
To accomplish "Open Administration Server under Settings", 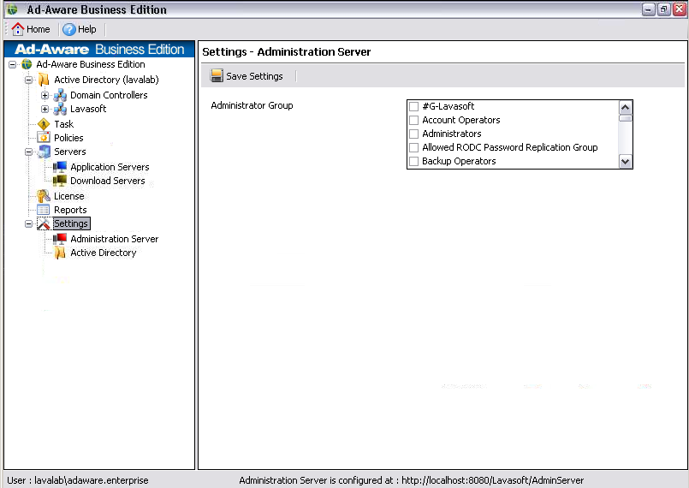I will coord(114,239).
